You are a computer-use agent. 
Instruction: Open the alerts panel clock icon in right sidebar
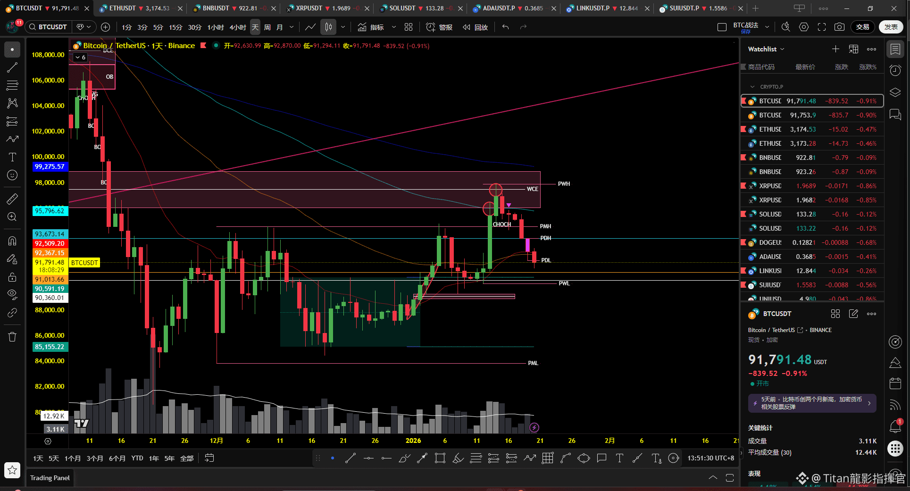pyautogui.click(x=895, y=71)
